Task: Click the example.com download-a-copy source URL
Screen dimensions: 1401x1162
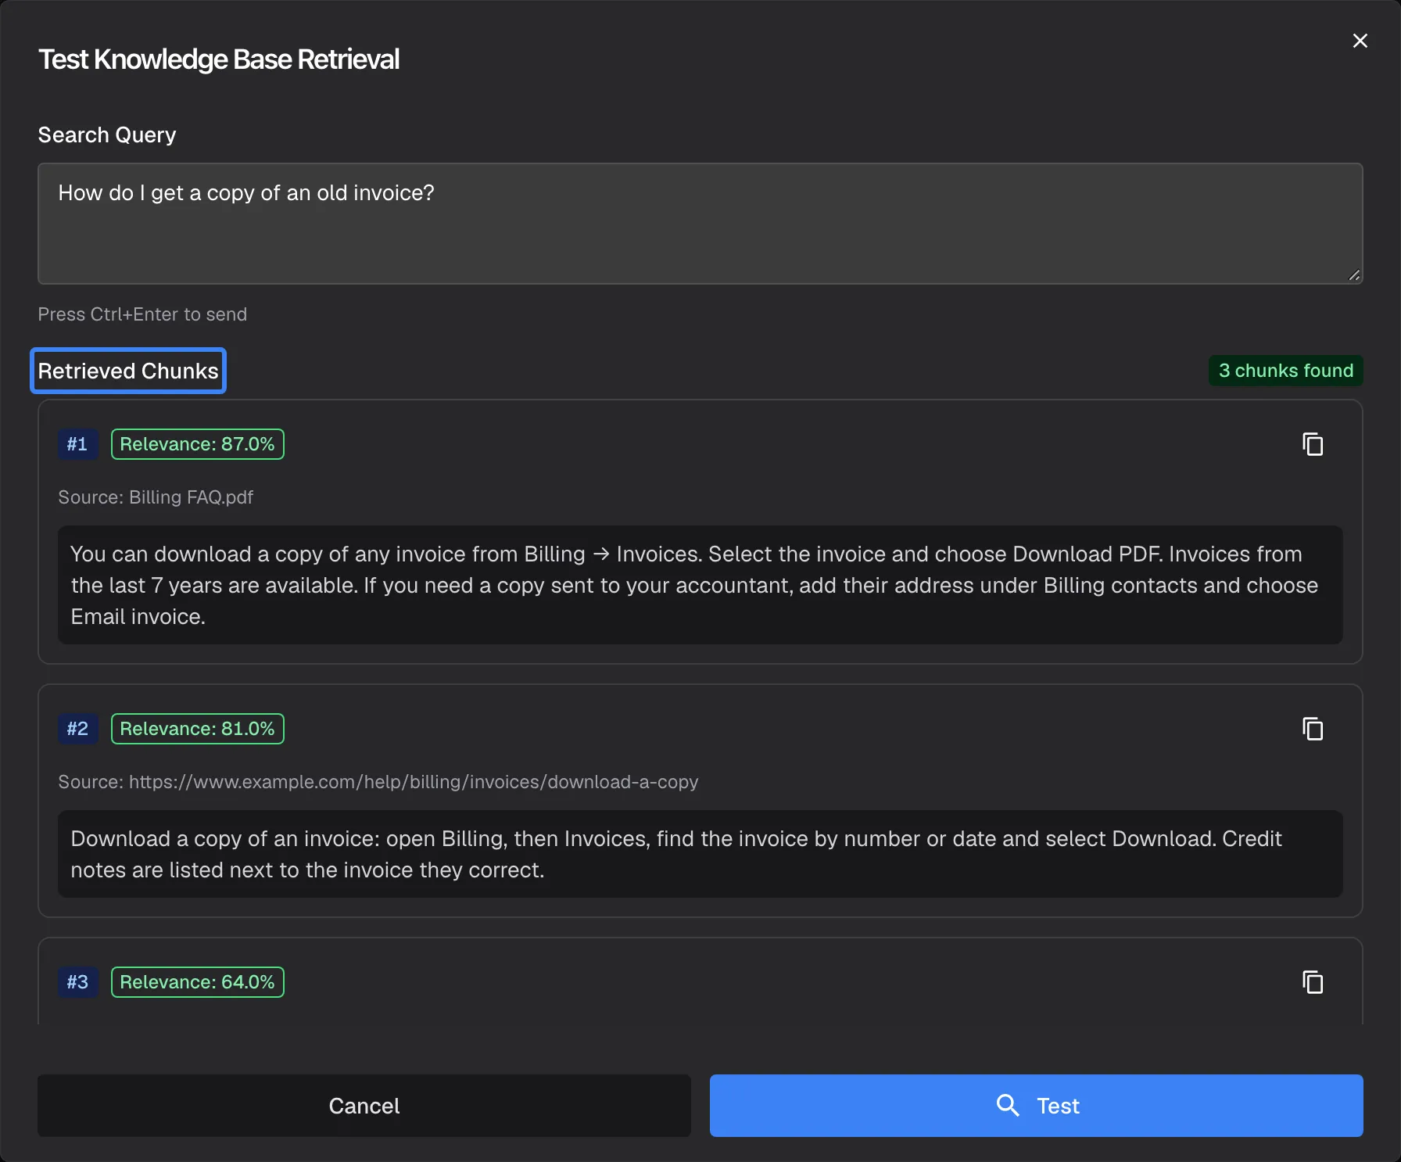Action: 414,782
